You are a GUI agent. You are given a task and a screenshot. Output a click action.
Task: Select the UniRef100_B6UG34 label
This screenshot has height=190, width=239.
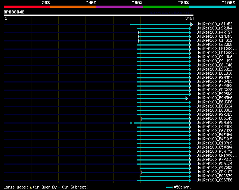tap(214, 106)
